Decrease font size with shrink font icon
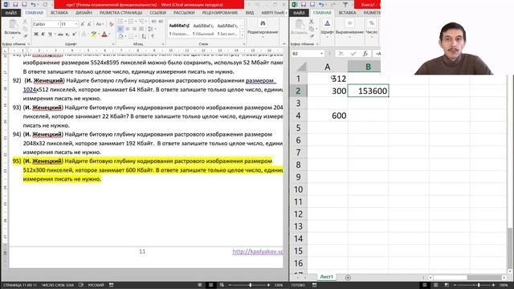Viewport: 514px width, 289px height. pos(89,24)
